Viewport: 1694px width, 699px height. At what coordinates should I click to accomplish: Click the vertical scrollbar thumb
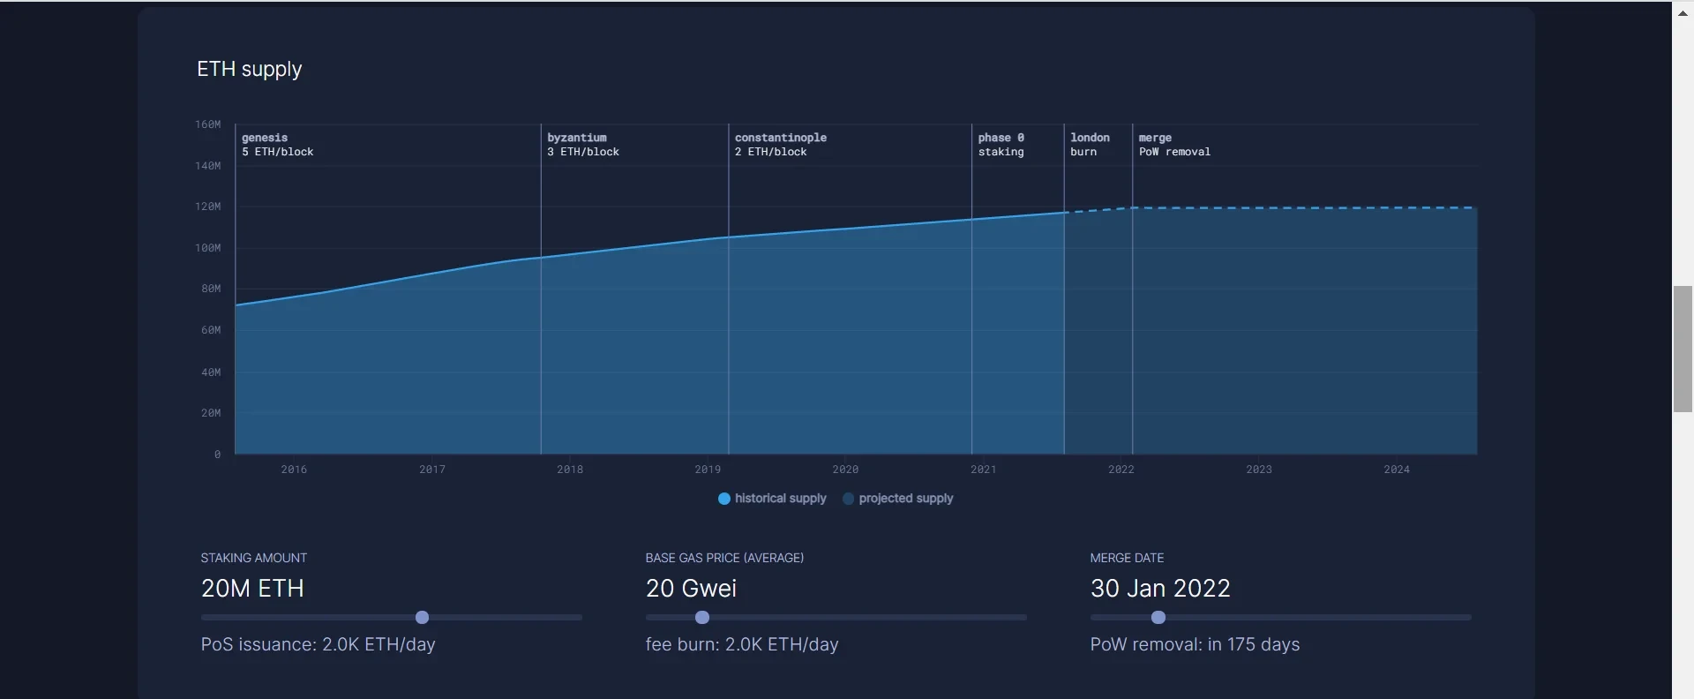pos(1683,349)
